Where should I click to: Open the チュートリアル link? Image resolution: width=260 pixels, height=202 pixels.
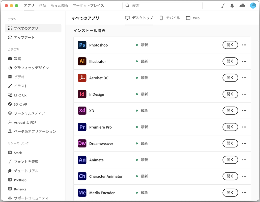click(23, 171)
